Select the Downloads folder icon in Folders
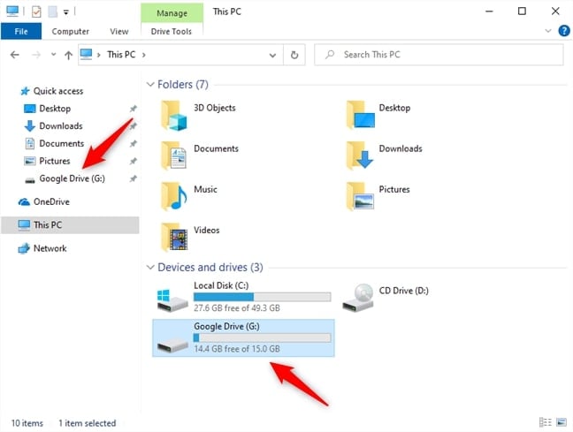The height and width of the screenshot is (432, 573). (x=360, y=155)
